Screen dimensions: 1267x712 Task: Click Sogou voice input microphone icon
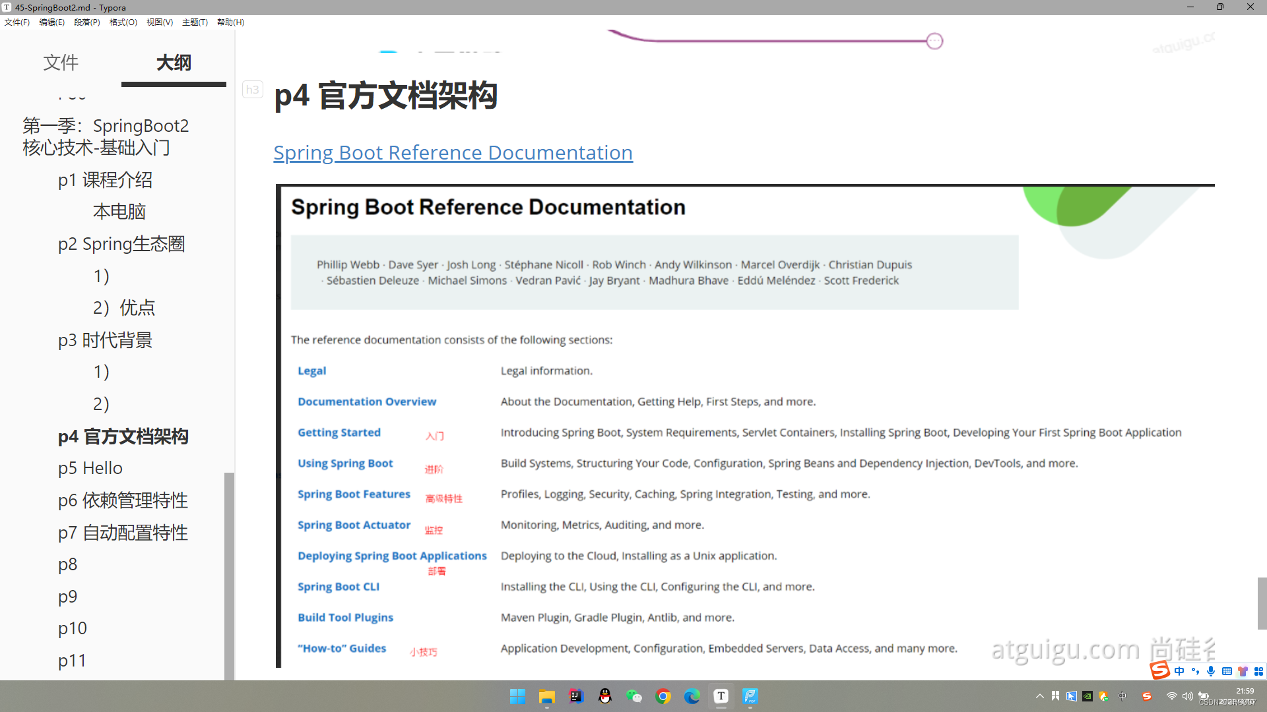(1211, 671)
